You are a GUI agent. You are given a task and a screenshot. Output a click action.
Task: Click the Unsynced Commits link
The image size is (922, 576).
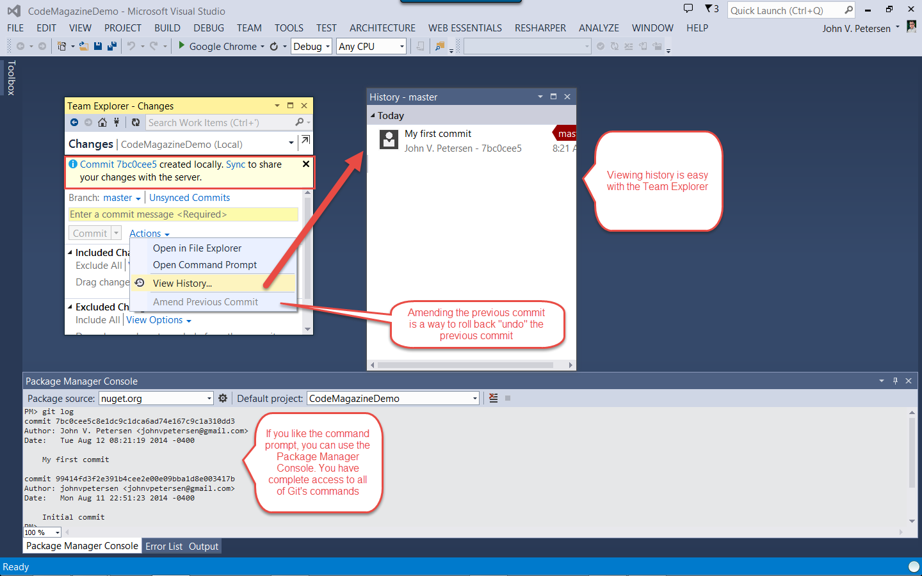[190, 198]
